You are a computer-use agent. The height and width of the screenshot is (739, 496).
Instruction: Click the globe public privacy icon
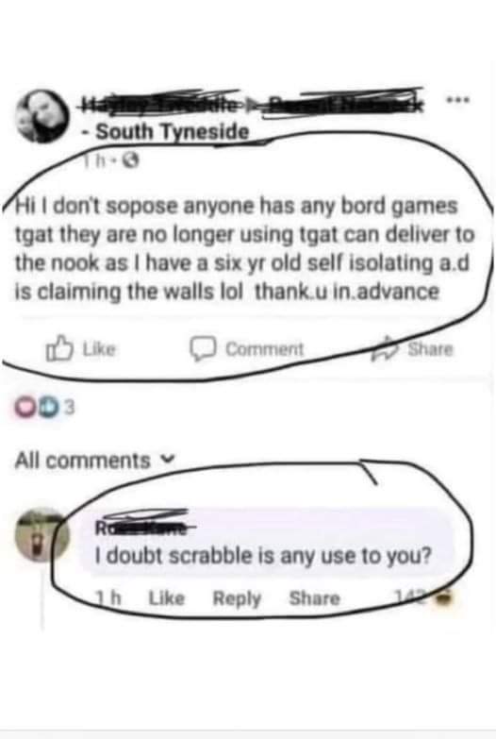(x=132, y=162)
